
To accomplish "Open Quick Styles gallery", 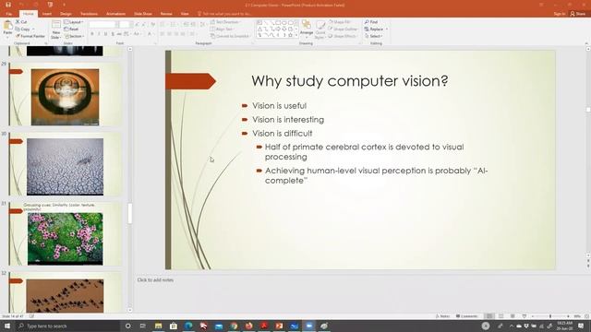I will tap(320, 29).
